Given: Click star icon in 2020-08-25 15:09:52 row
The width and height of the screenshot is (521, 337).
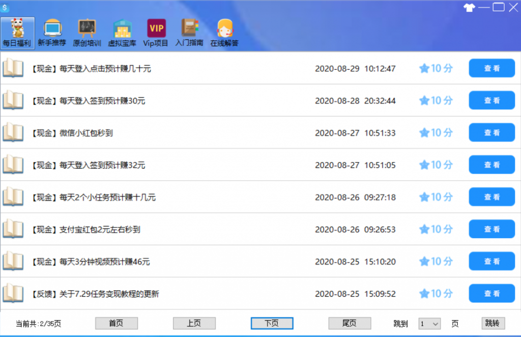Looking at the screenshot, I should pyautogui.click(x=424, y=294).
